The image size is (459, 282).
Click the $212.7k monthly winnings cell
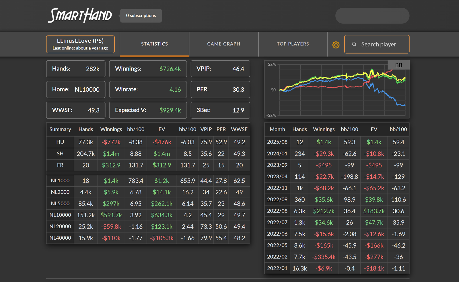tap(324, 211)
